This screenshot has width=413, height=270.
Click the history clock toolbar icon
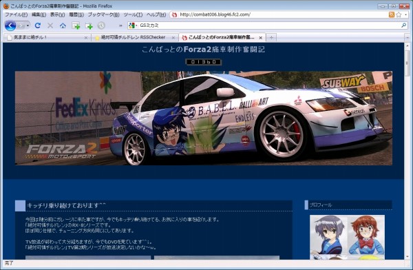tap(101, 25)
